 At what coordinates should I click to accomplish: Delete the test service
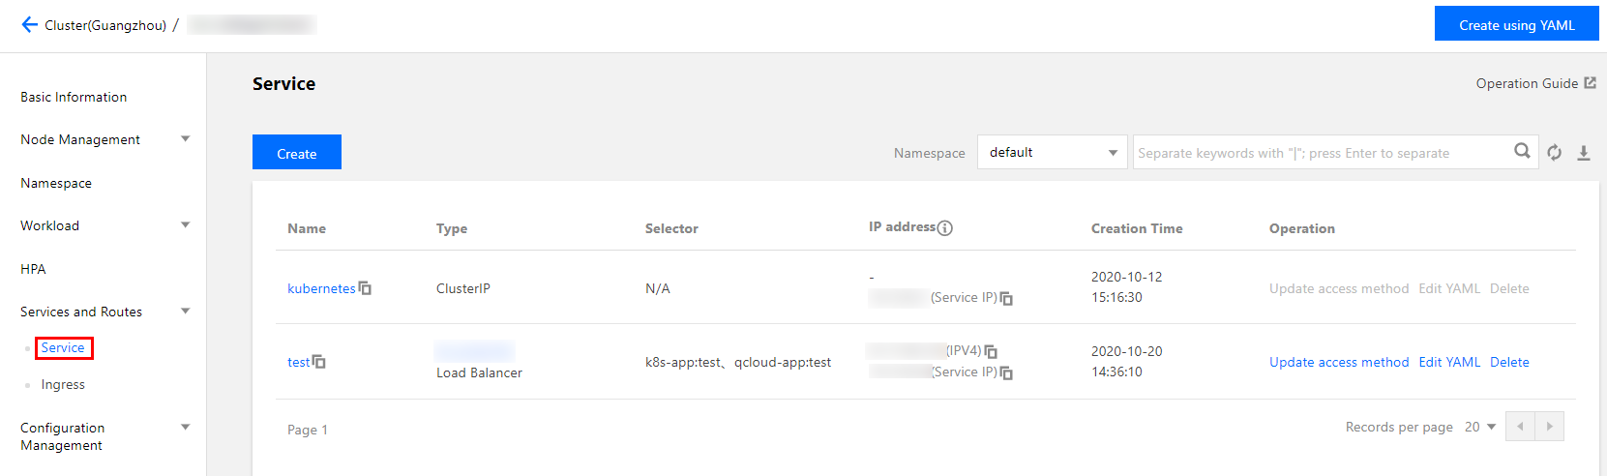click(1509, 362)
